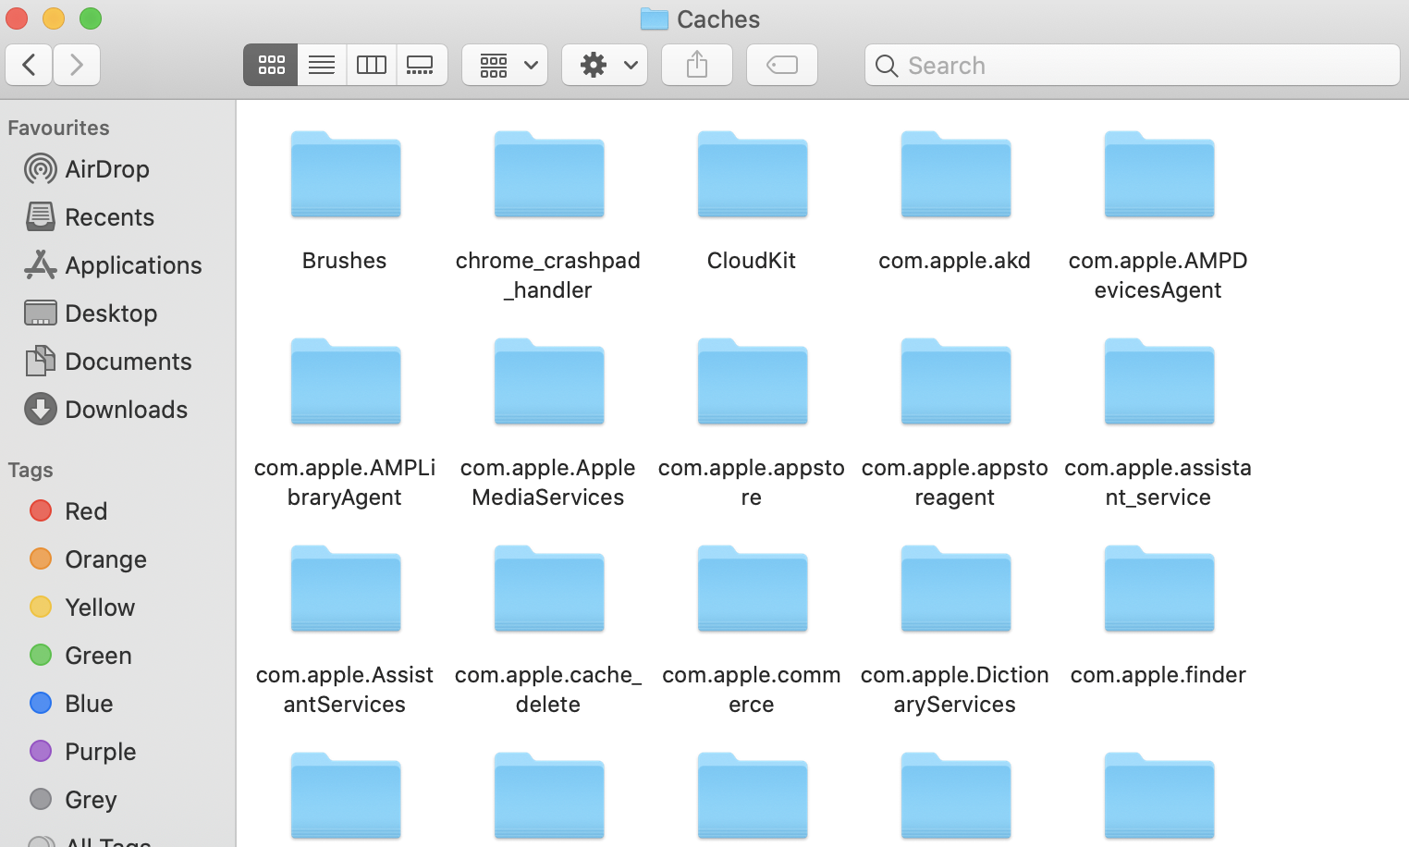Click the Search field
The width and height of the screenshot is (1409, 847).
[1133, 65]
